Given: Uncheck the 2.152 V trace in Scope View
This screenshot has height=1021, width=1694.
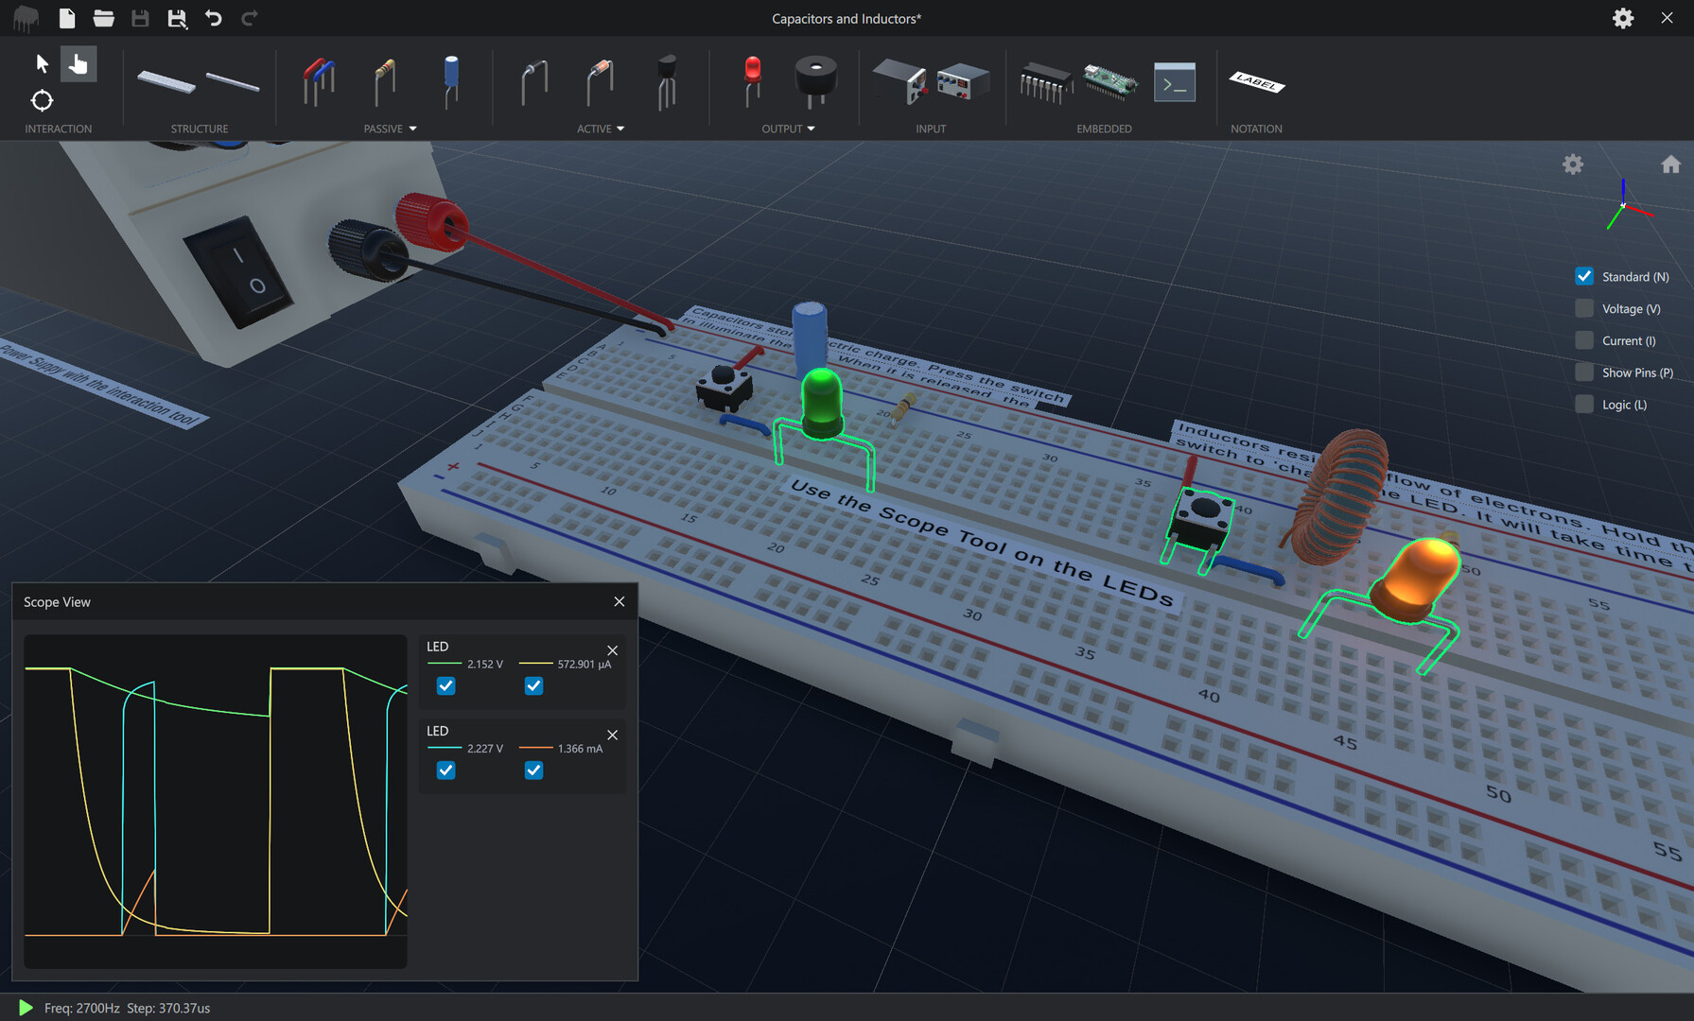Looking at the screenshot, I should coord(445,685).
